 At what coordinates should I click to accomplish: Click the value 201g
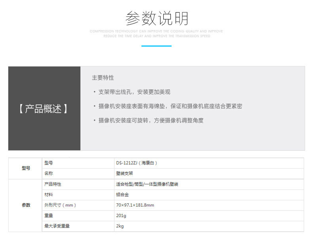pos(121,216)
